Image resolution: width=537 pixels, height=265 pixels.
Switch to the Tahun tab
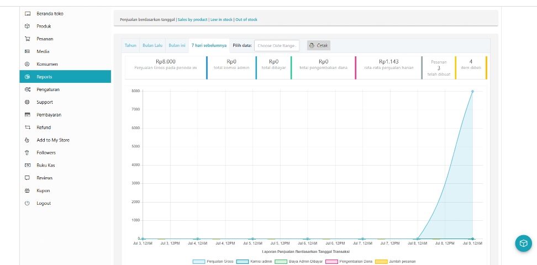pos(130,45)
